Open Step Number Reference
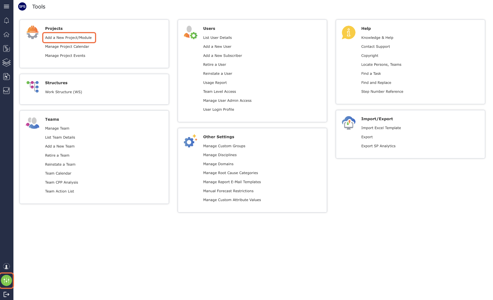This screenshot has width=493, height=300. point(382,92)
